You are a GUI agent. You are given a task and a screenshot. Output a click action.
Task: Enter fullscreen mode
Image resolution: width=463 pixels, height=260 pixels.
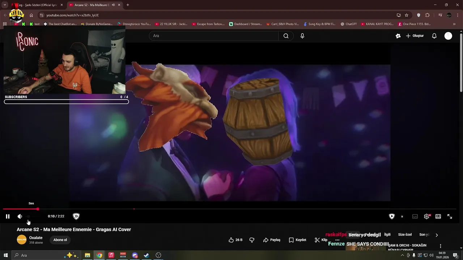coord(450,216)
